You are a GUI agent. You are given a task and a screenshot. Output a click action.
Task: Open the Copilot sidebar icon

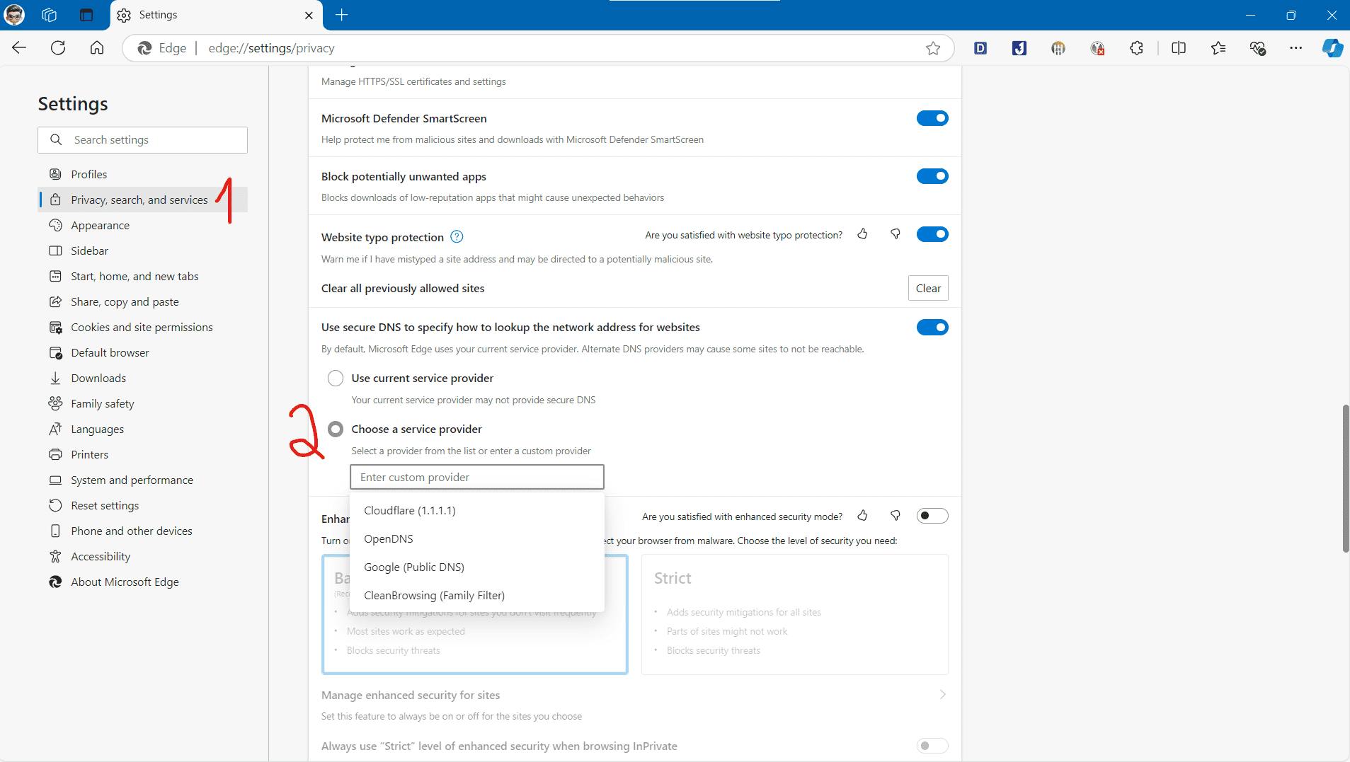[1332, 48]
